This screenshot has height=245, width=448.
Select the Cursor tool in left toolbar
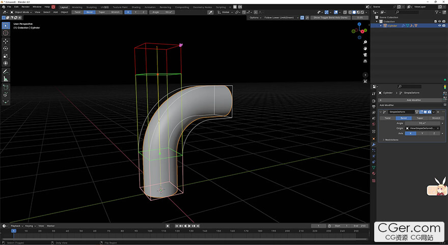6,33
